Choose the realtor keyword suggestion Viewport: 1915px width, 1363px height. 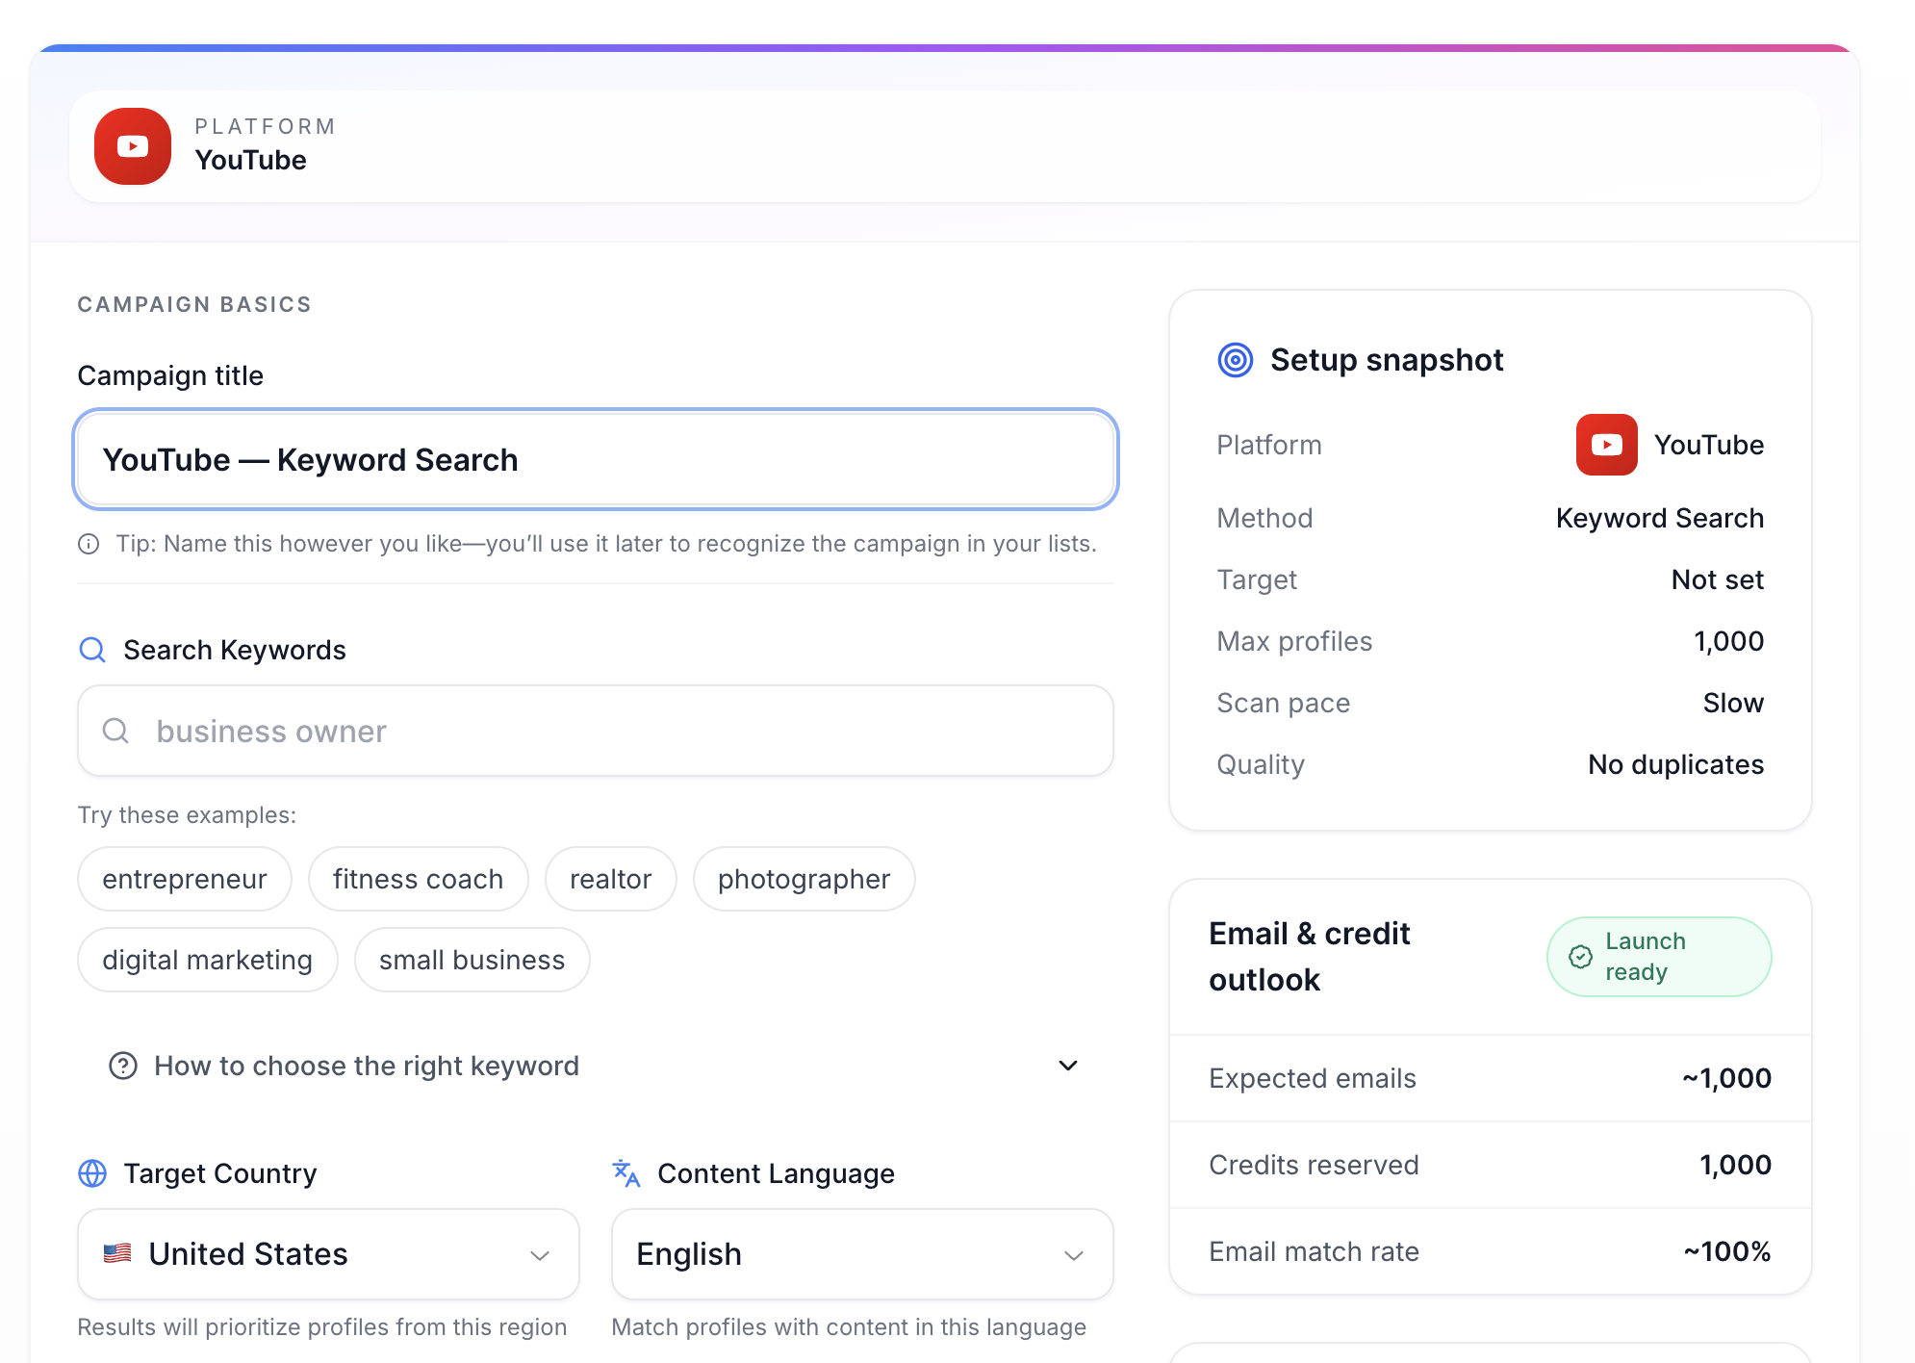point(610,878)
